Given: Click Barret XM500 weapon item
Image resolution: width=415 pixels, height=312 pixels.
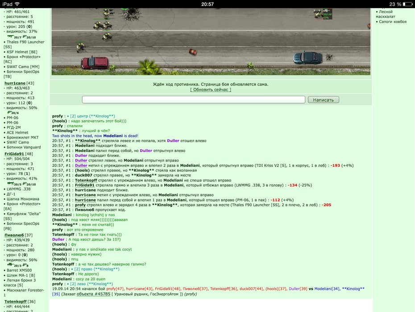Looking at the screenshot, I should [19, 270].
